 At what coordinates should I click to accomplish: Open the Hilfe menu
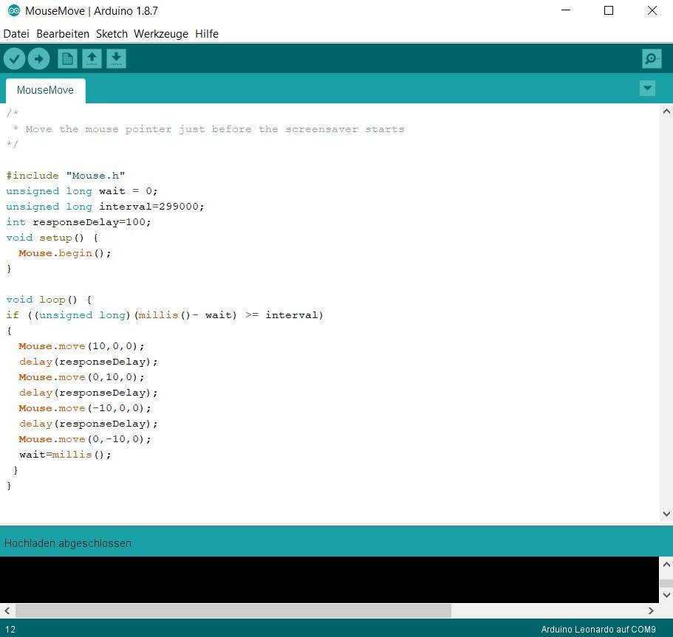207,34
